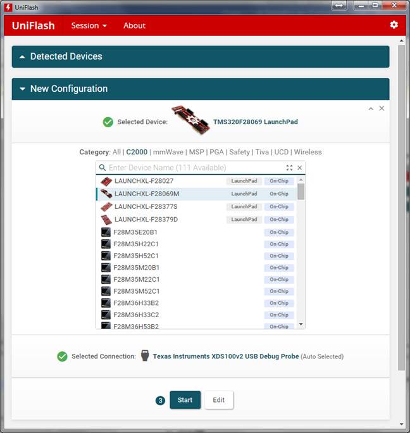Clear search with the X icon
410x433 pixels.
pyautogui.click(x=300, y=168)
